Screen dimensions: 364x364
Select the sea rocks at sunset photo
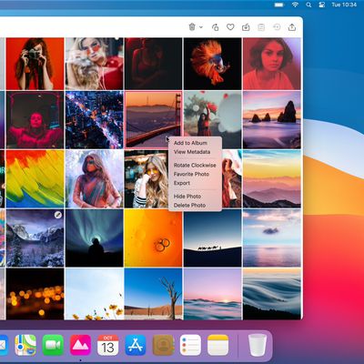click(x=272, y=120)
